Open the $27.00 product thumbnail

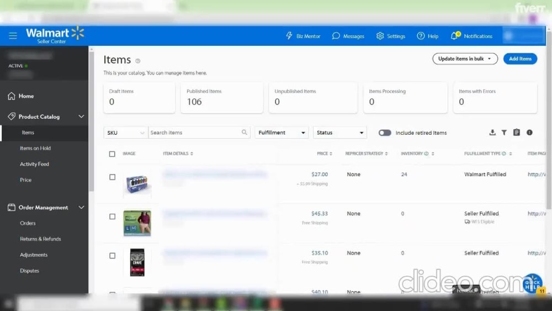coord(137,184)
